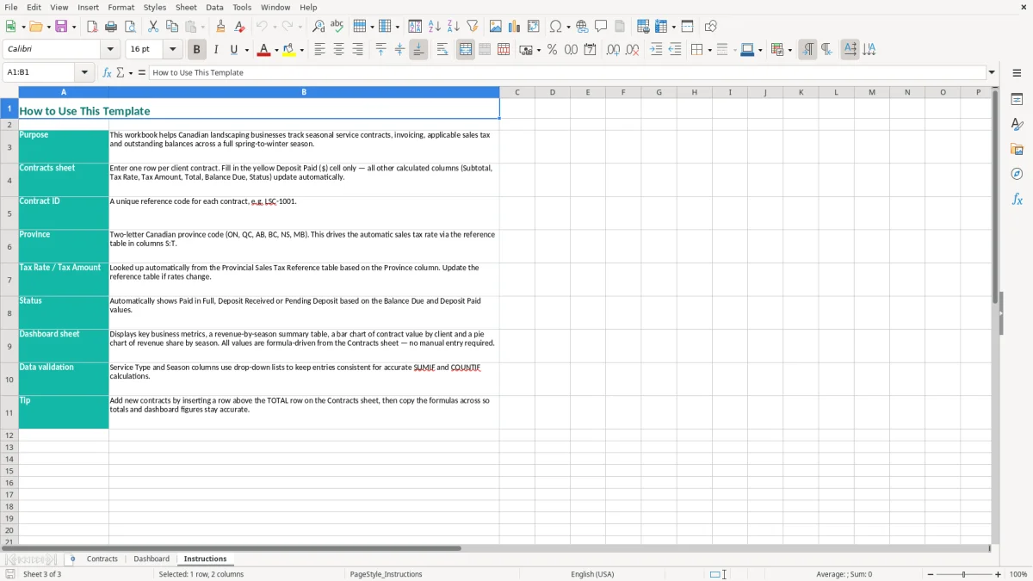Toggle Print Preview
Image resolution: width=1033 pixels, height=581 pixels.
tap(130, 27)
